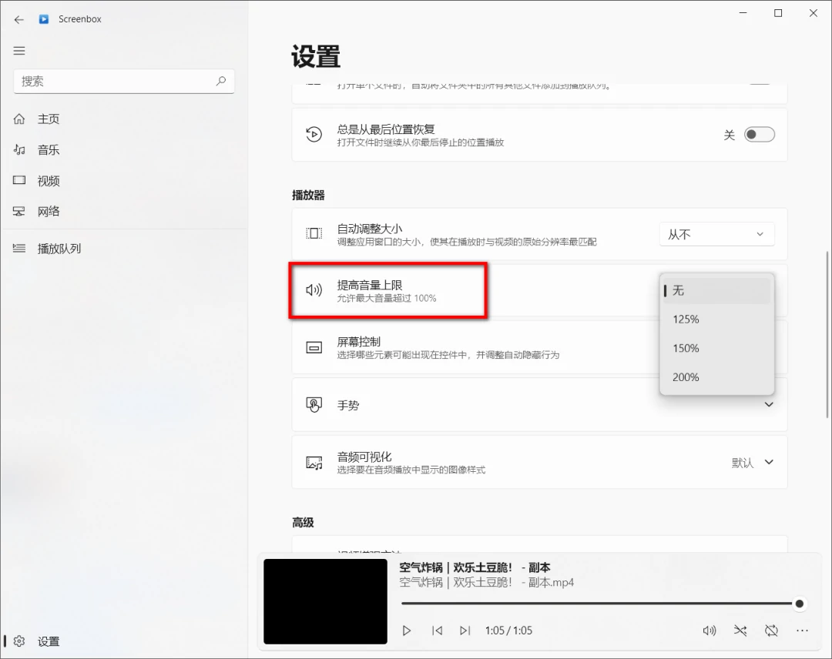
Task: Toggle shuffle mode in the player bar
Action: coord(740,631)
